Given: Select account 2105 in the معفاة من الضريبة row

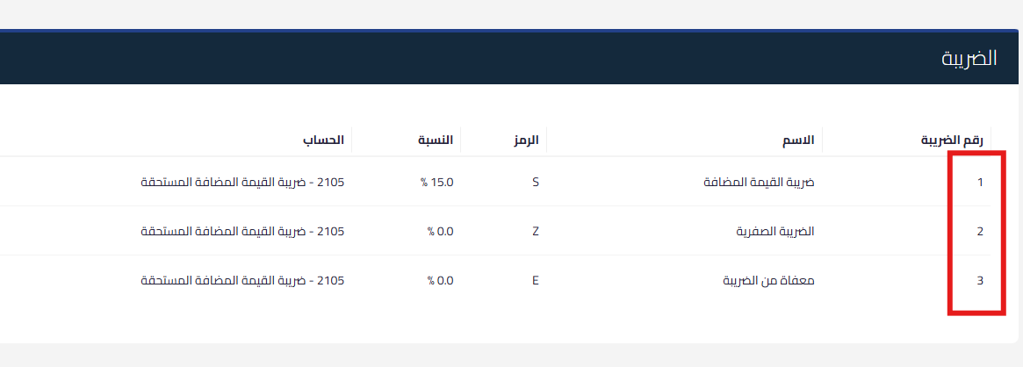Looking at the screenshot, I should (x=242, y=281).
